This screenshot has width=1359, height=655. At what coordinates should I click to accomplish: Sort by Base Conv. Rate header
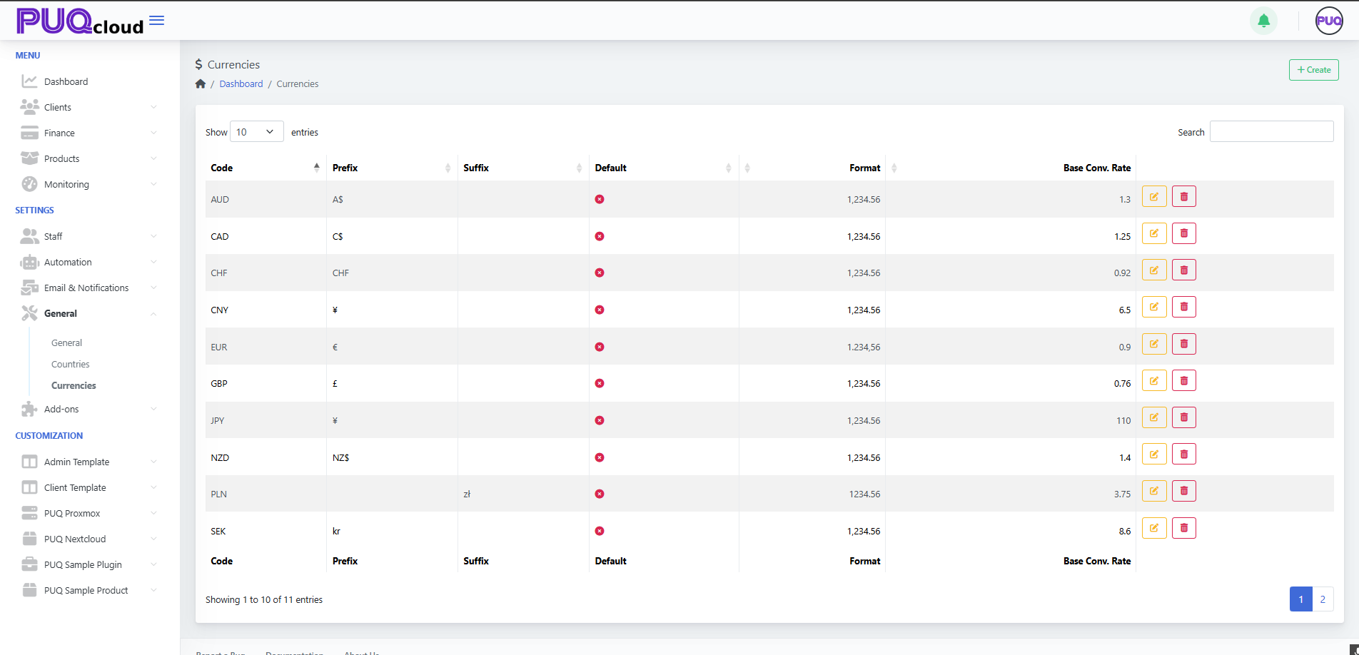(x=1011, y=168)
